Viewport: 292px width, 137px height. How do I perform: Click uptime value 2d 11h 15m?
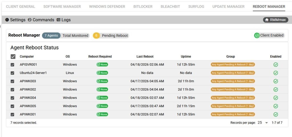186,106
